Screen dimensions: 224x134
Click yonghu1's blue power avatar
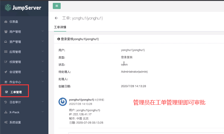click(63, 102)
